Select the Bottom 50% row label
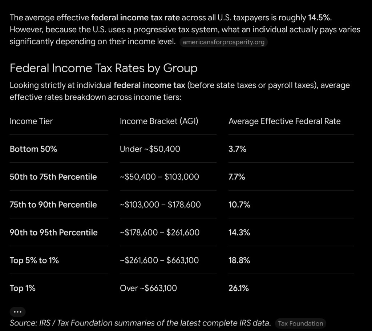The height and width of the screenshot is (331, 372). click(33, 149)
